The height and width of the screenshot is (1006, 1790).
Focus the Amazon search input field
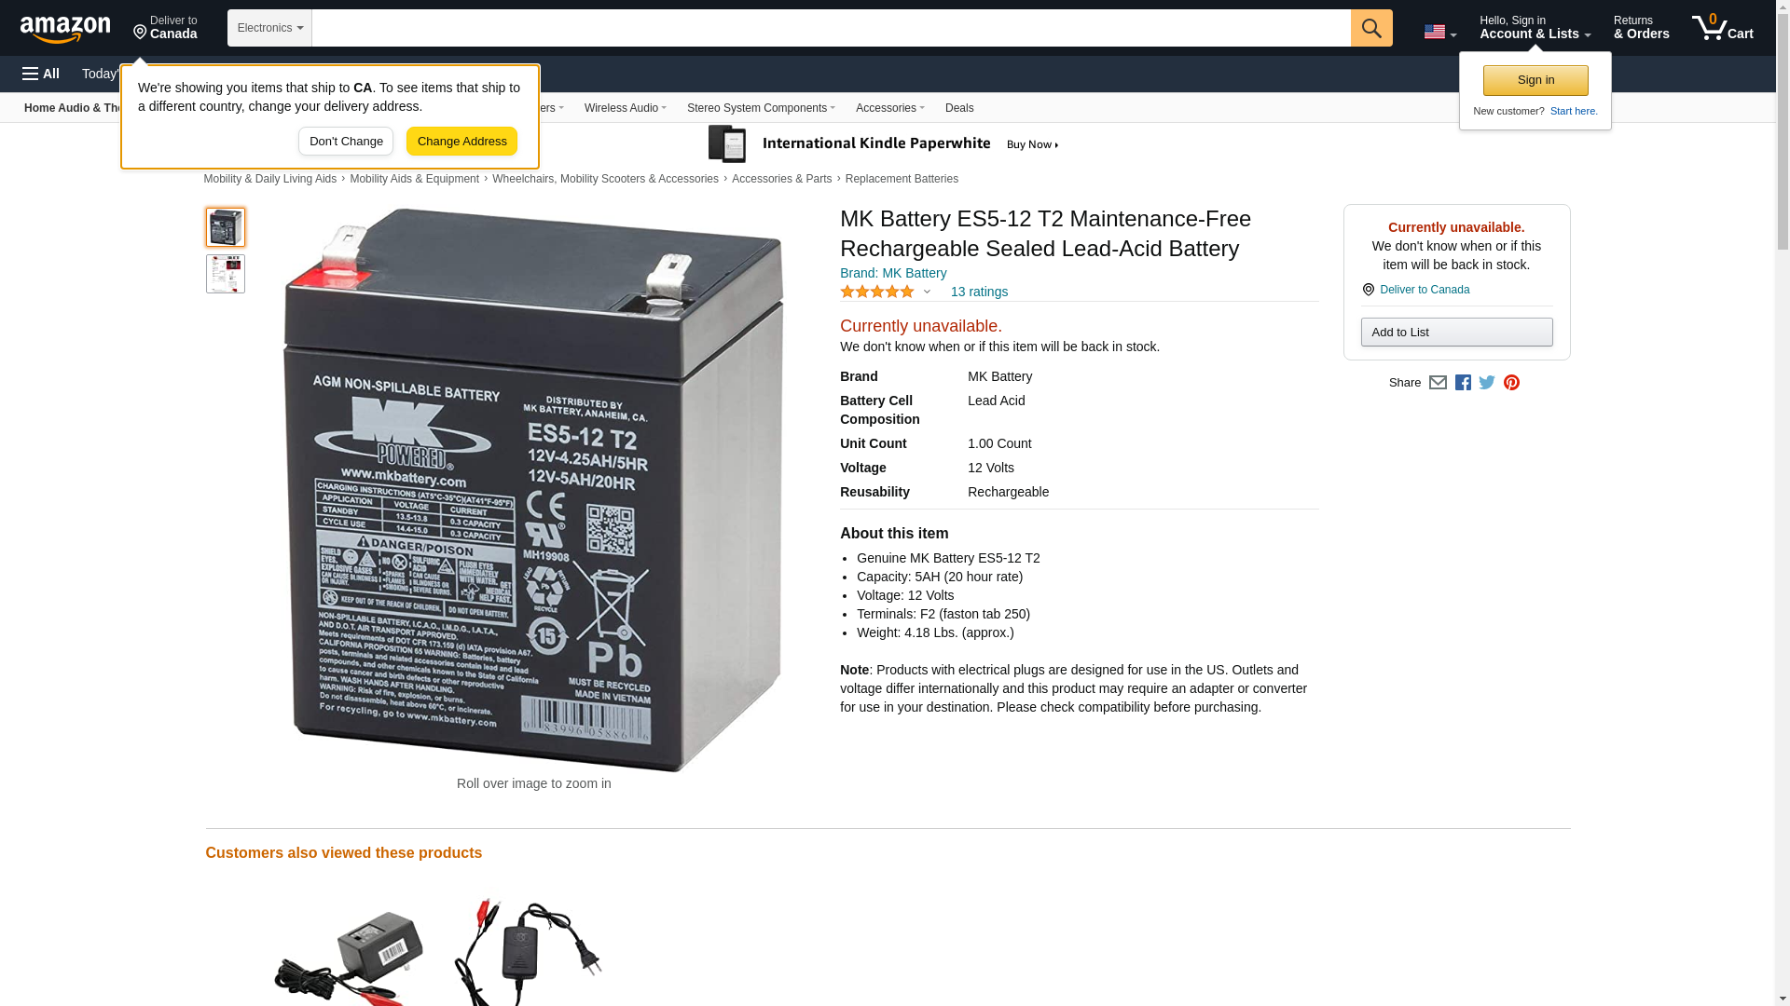831,28
